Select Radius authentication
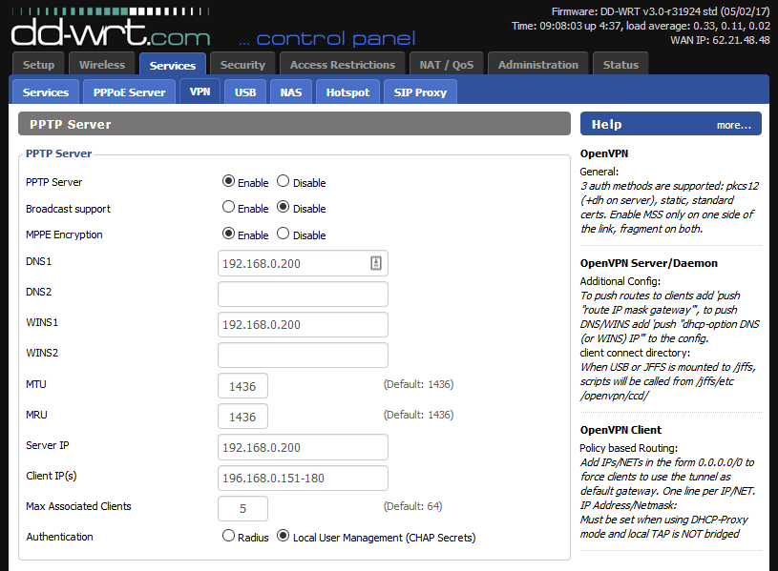 pos(228,536)
